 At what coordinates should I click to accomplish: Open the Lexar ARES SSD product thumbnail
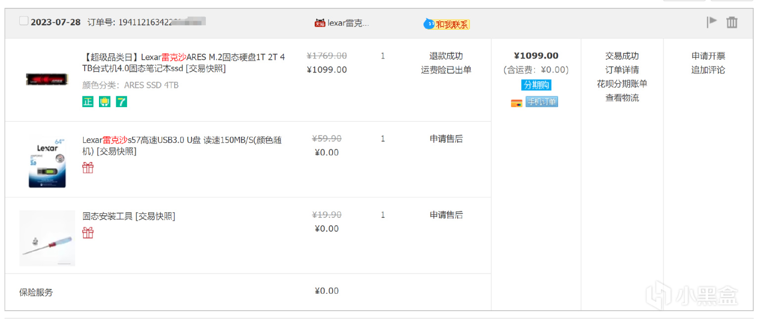(47, 79)
